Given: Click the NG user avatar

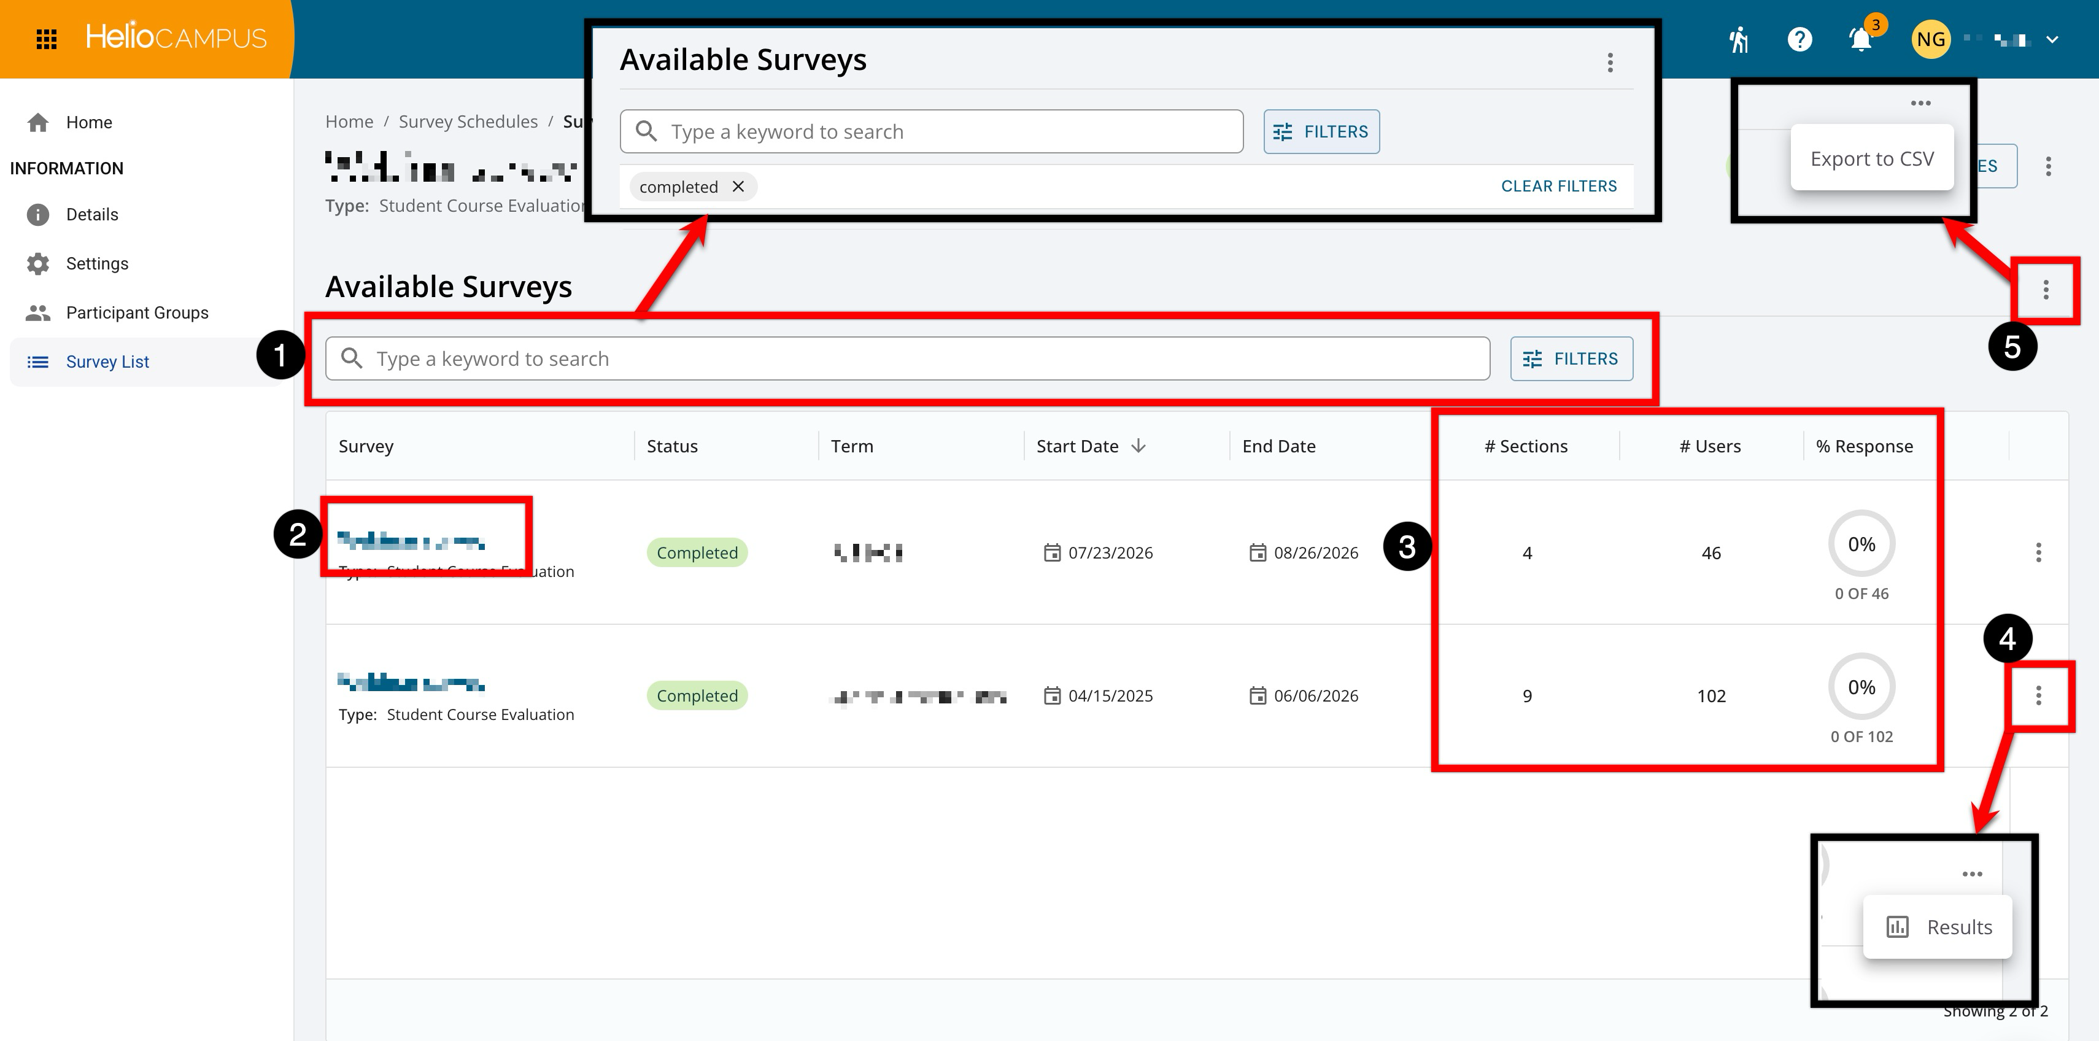Looking at the screenshot, I should [x=1930, y=39].
